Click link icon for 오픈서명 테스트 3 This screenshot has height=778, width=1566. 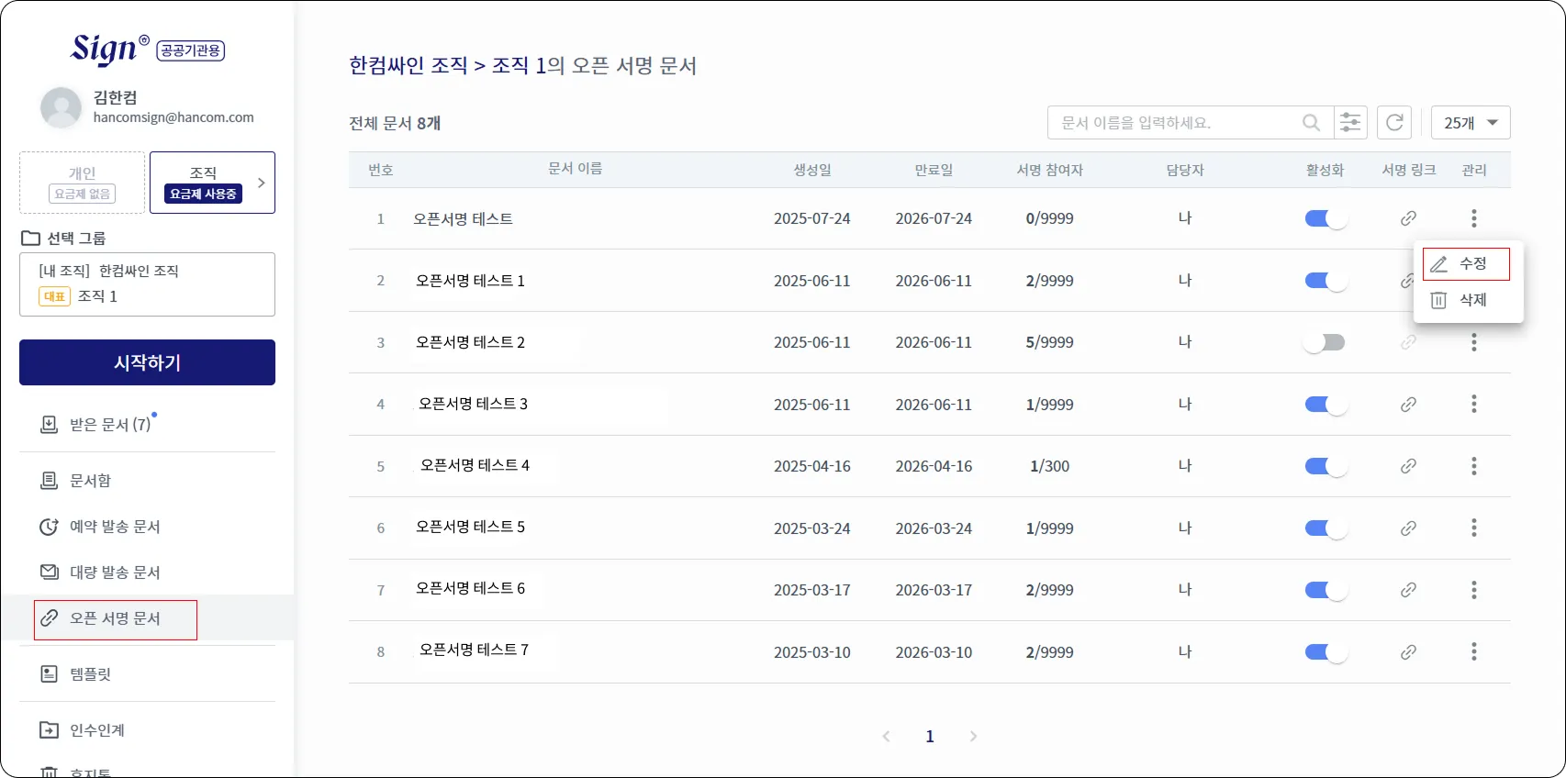coord(1408,405)
